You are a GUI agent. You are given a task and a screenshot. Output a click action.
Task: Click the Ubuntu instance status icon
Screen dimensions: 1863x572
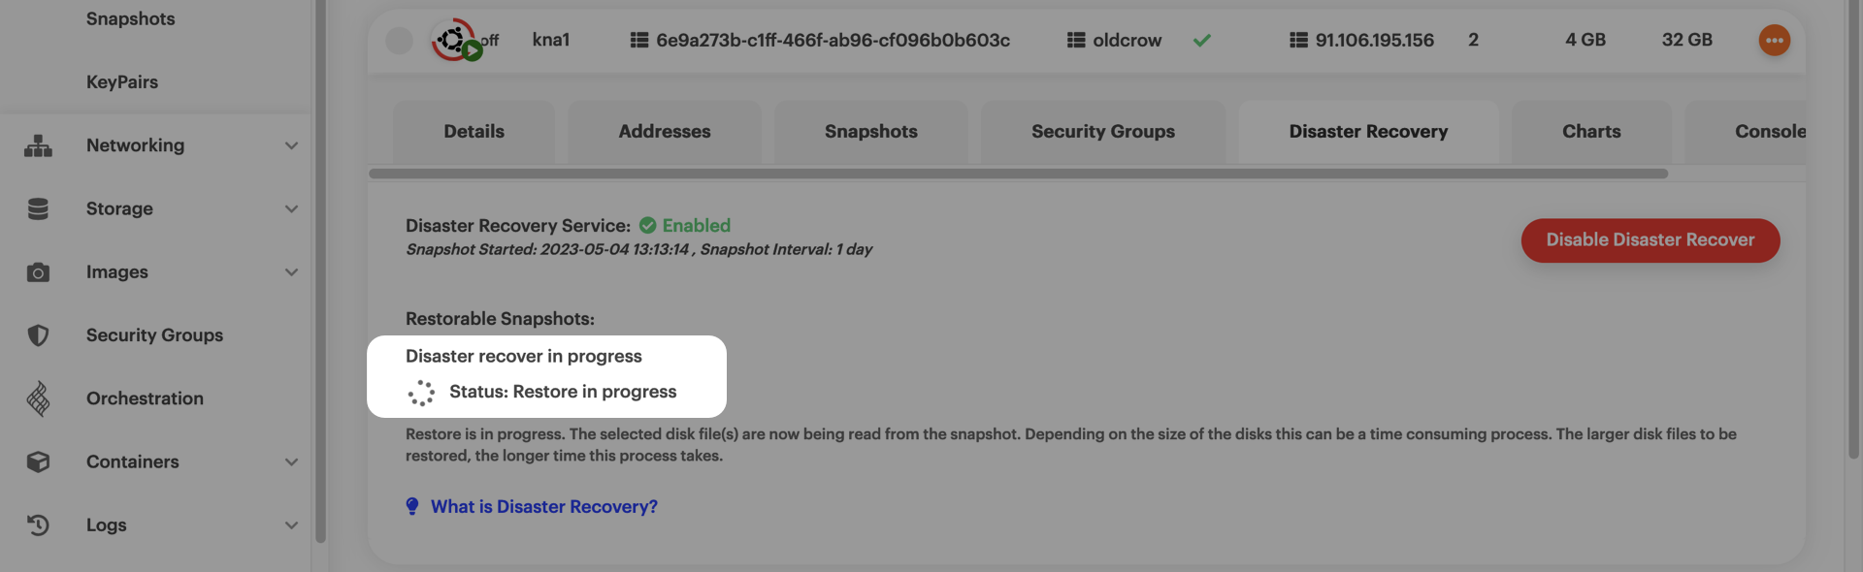click(x=453, y=40)
